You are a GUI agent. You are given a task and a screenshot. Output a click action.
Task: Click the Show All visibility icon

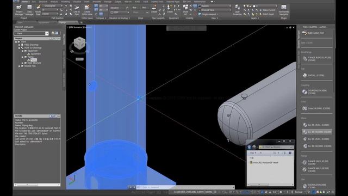[185, 10]
